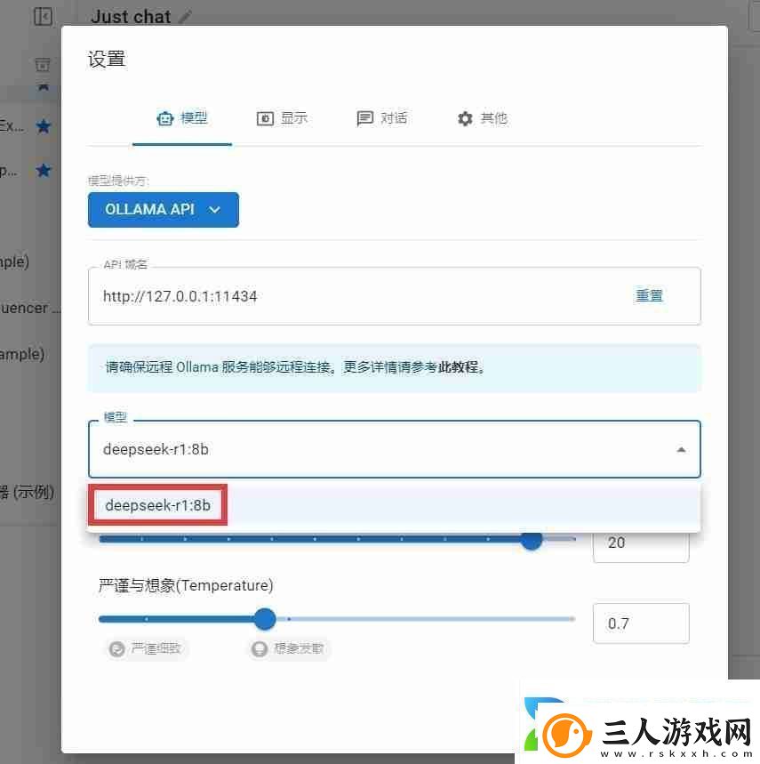The image size is (760, 764).
Task: Switch to the 模型 settings tab
Action: (182, 118)
